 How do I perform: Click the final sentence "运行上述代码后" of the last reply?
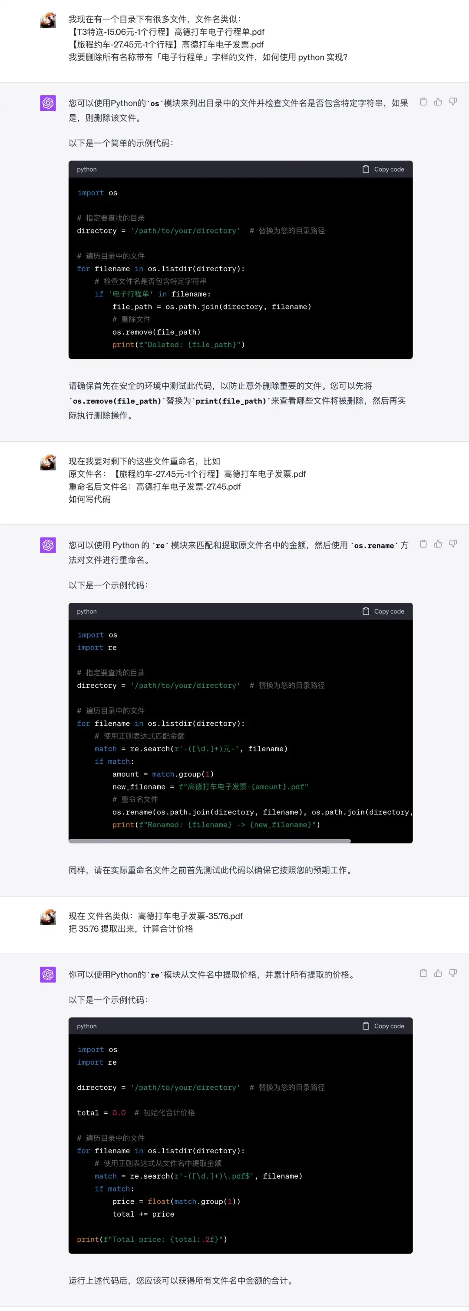(x=182, y=1281)
